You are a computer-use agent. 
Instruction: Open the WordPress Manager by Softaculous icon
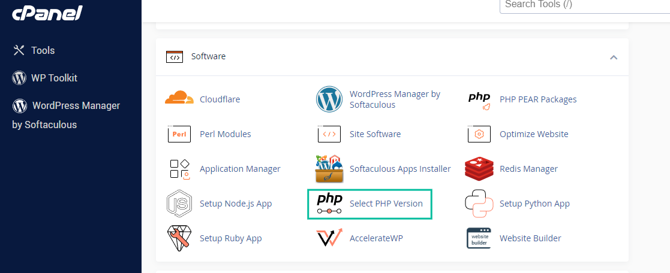[329, 99]
